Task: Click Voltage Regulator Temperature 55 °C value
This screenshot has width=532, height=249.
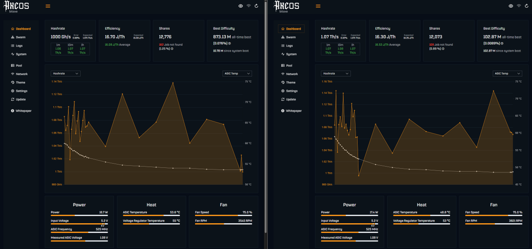Action: point(176,221)
